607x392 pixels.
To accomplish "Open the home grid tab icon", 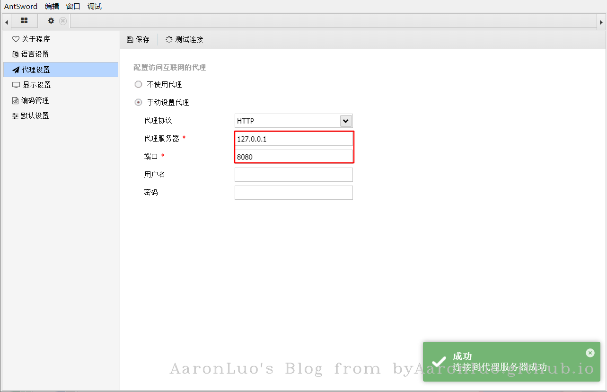I will [x=24, y=21].
